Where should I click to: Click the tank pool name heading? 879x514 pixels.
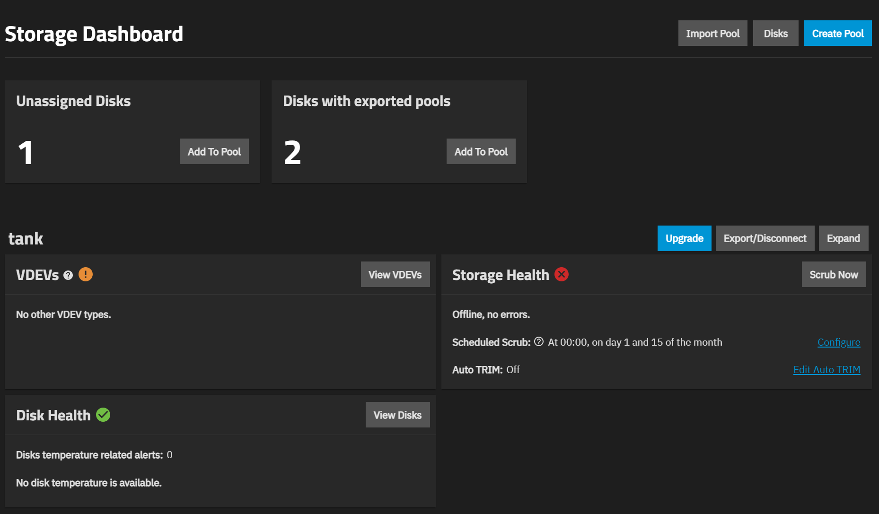[x=26, y=238]
